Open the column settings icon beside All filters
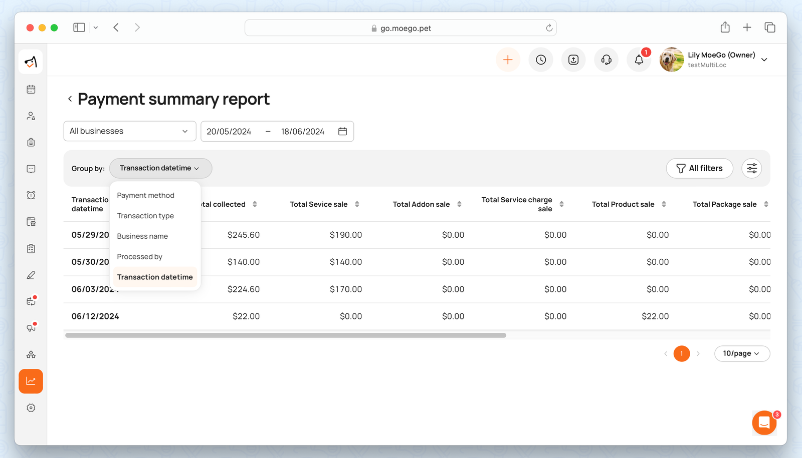This screenshot has height=458, width=802. pos(751,168)
